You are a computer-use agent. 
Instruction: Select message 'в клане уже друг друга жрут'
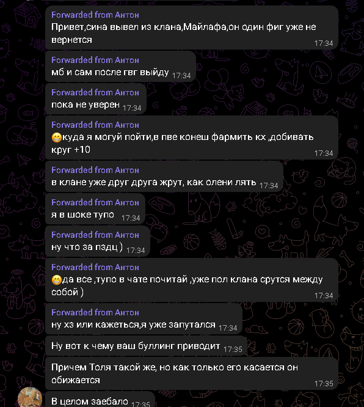tap(164, 176)
